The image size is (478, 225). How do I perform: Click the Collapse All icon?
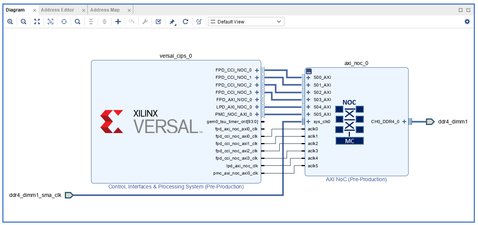(x=91, y=22)
